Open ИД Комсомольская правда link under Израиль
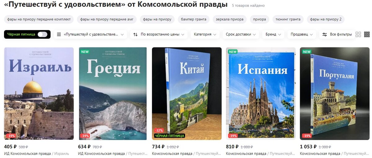Screen dimensions: 372x158 pyautogui.click(x=27, y=153)
